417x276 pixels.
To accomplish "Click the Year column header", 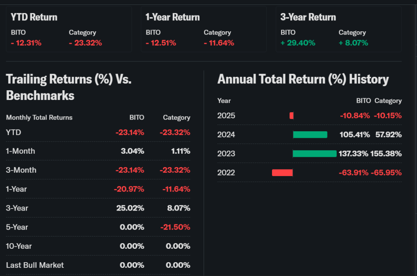I will 224,100.
